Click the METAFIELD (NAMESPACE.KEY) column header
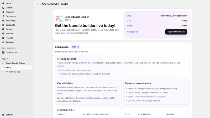The height and width of the screenshot is (118, 210). pyautogui.click(x=97, y=114)
